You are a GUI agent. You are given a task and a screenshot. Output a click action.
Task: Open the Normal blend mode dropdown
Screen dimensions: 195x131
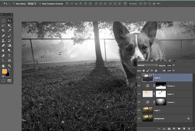tap(147, 65)
